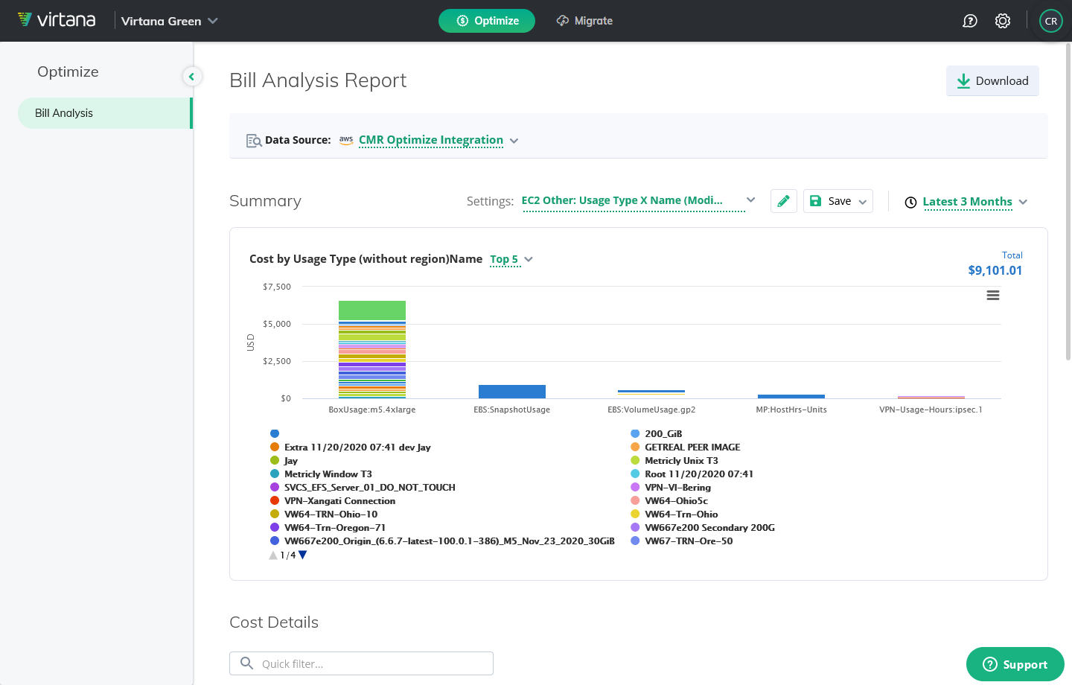The width and height of the screenshot is (1072, 685).
Task: Toggle VW64-TRN-Ohio-10 legend series
Action: point(324,514)
